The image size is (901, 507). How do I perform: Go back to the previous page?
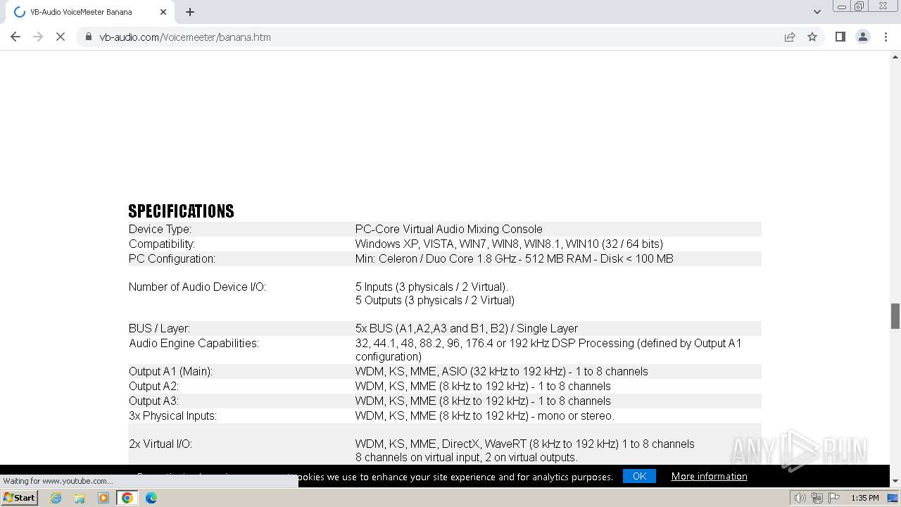15,37
